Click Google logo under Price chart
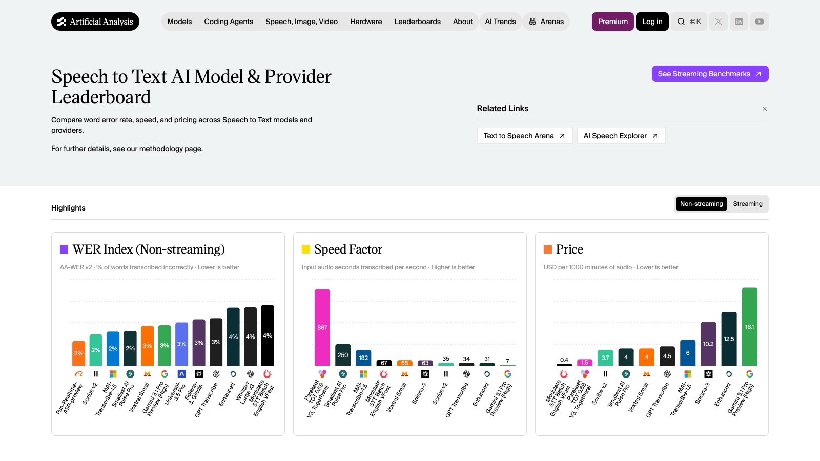The height and width of the screenshot is (461, 820). click(x=749, y=374)
